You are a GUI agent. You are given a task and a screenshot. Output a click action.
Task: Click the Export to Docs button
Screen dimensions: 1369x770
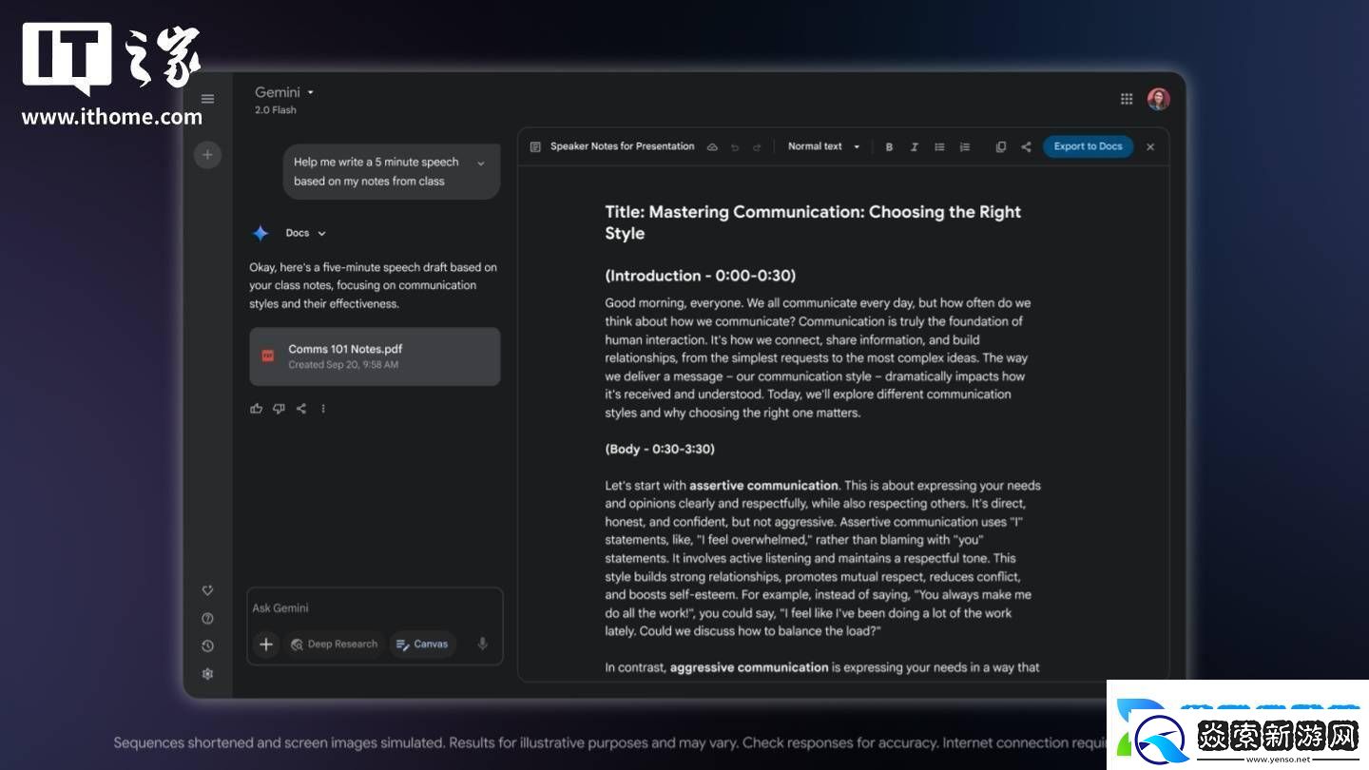(x=1088, y=146)
